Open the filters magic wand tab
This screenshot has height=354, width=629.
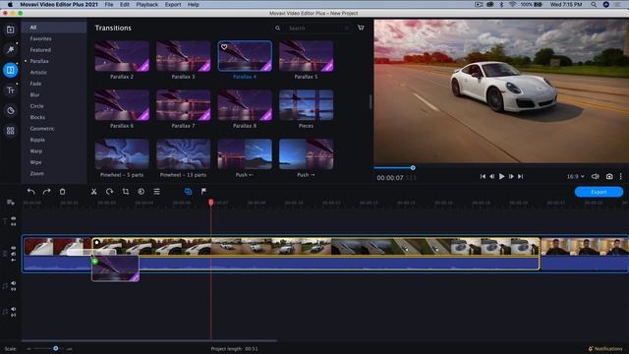(x=11, y=50)
